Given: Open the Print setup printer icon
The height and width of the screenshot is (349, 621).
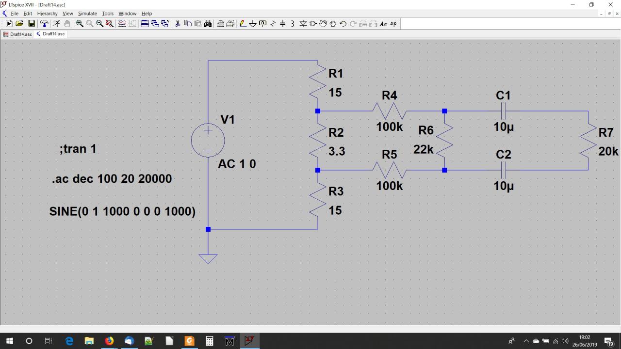Looking at the screenshot, I should [x=230, y=23].
